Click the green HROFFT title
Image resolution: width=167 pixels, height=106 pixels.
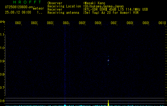(27, 2)
